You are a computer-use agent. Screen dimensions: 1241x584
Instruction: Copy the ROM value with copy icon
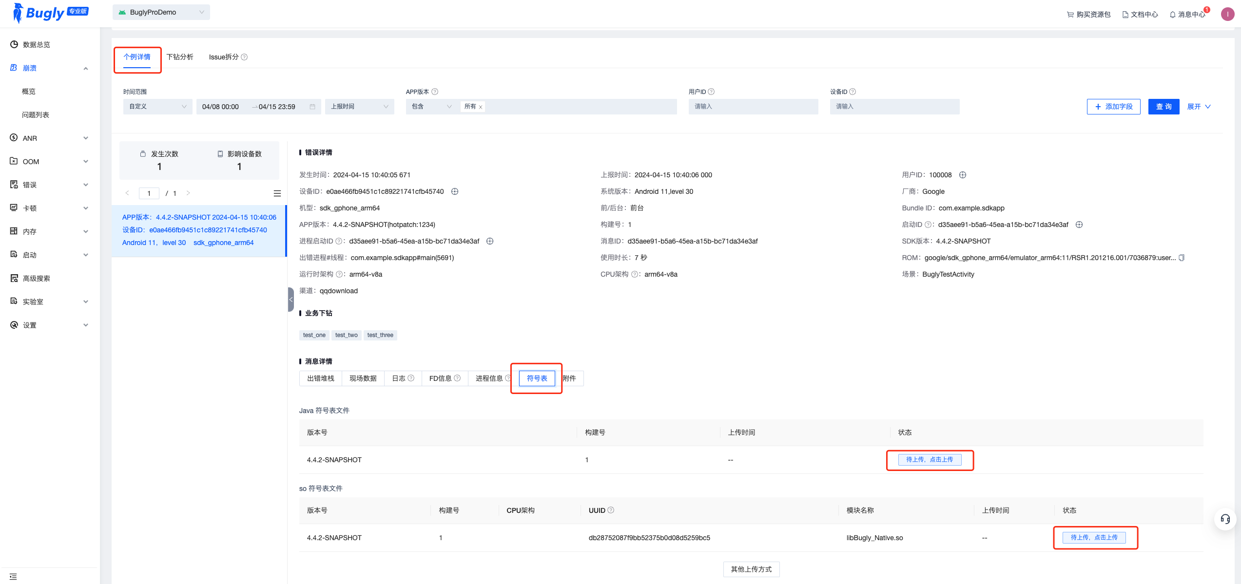coord(1181,258)
